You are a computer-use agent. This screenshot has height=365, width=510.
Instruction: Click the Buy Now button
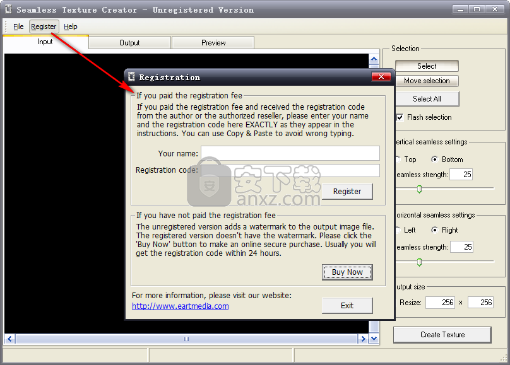point(347,272)
